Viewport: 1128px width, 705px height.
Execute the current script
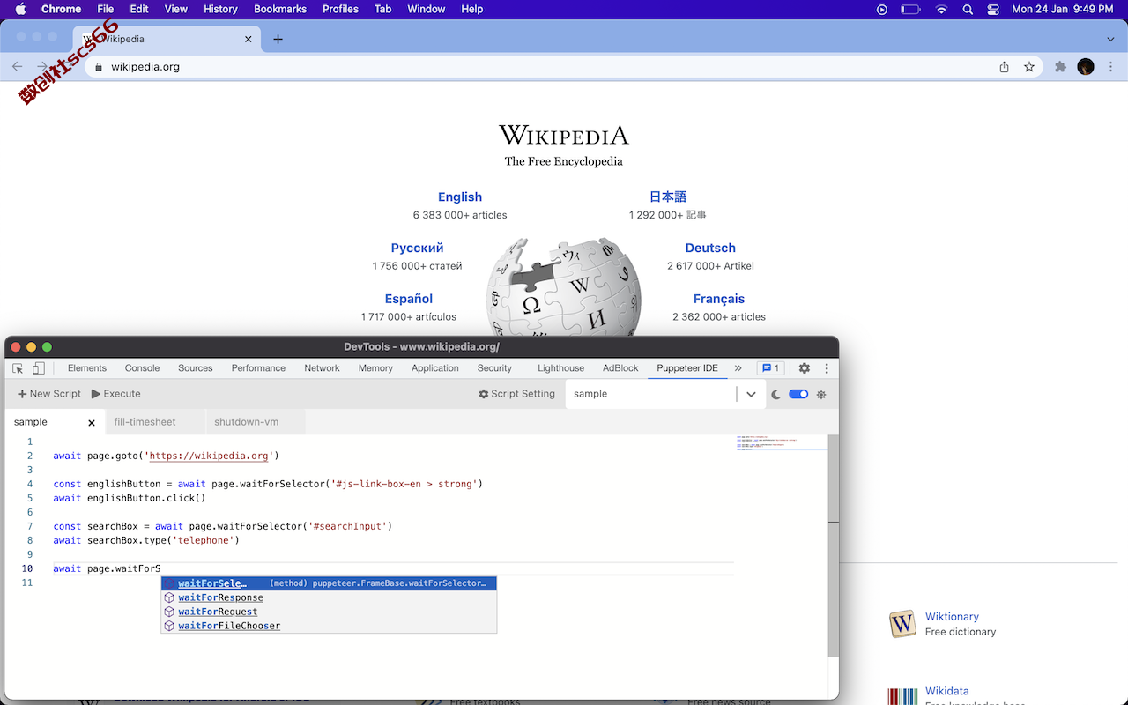coord(115,394)
